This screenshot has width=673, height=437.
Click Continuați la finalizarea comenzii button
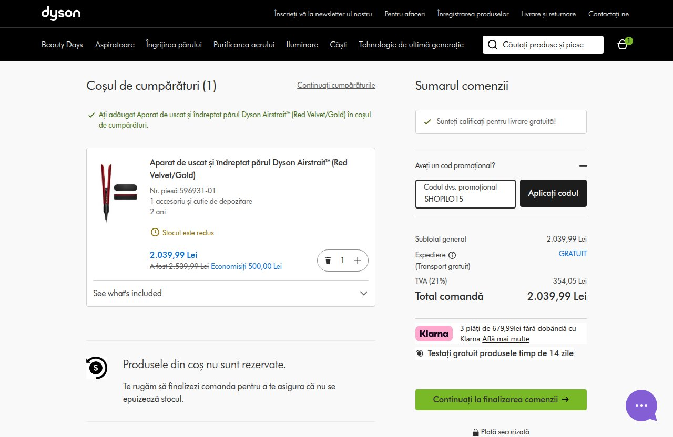[x=501, y=400]
